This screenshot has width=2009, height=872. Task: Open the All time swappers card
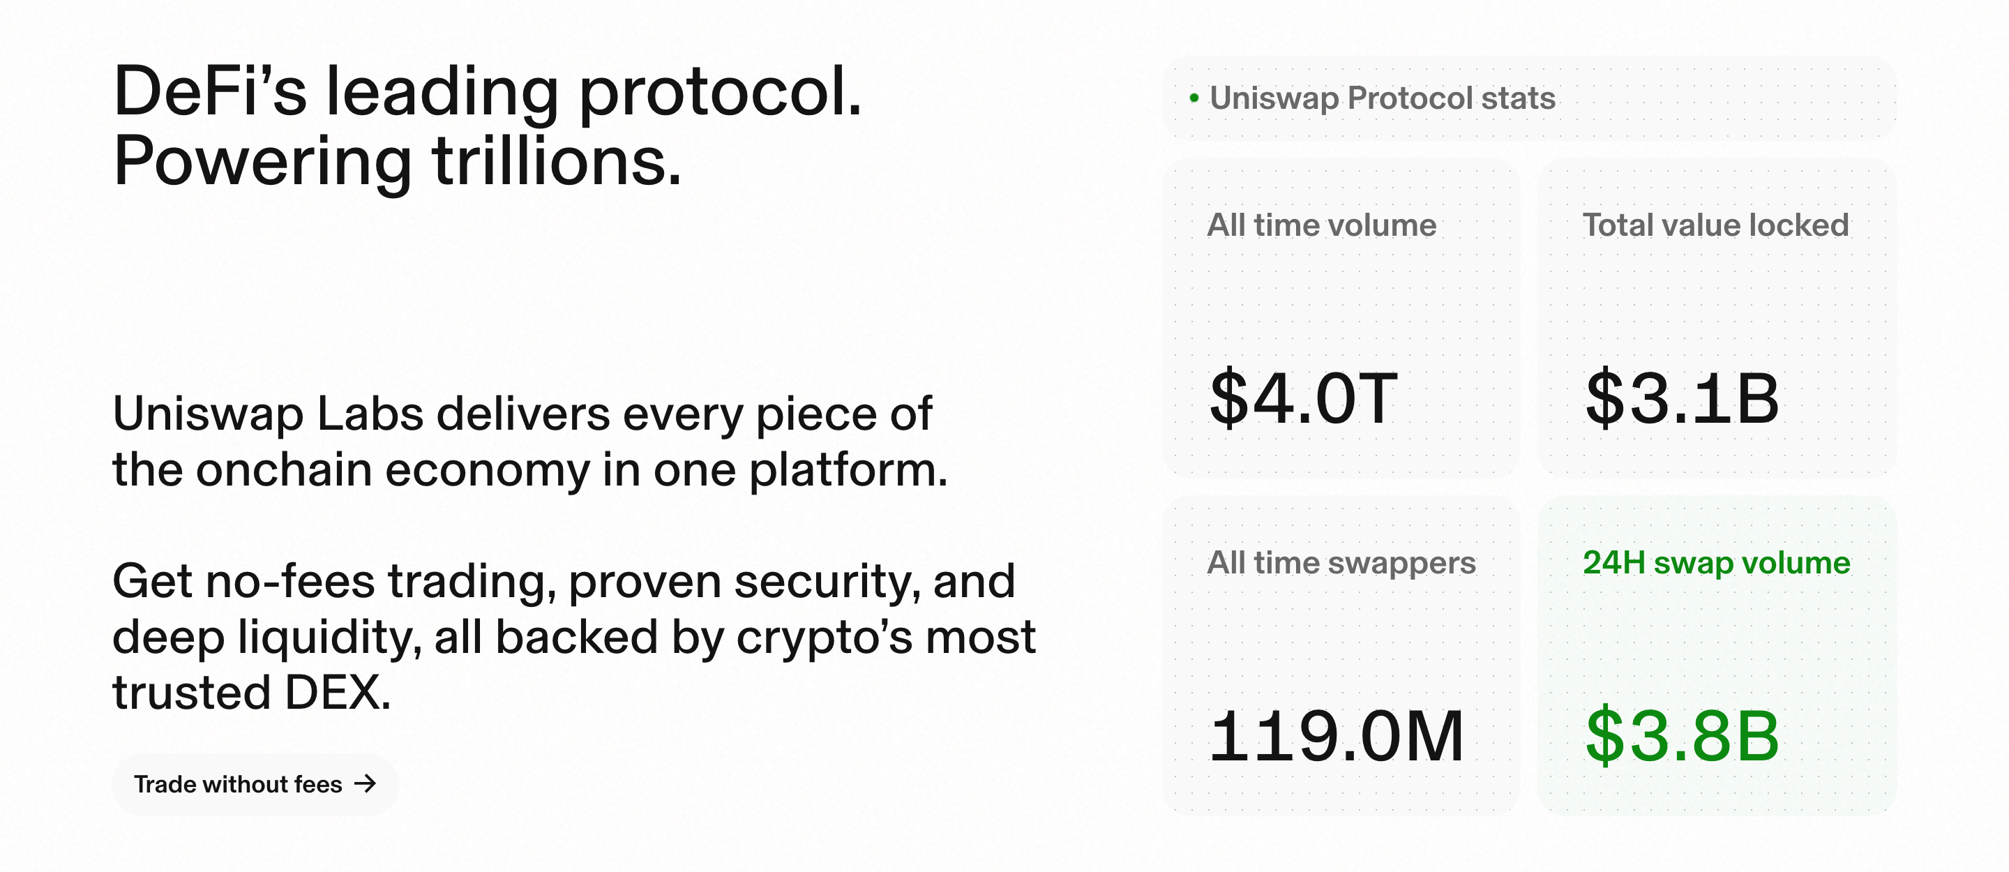[x=1341, y=655]
